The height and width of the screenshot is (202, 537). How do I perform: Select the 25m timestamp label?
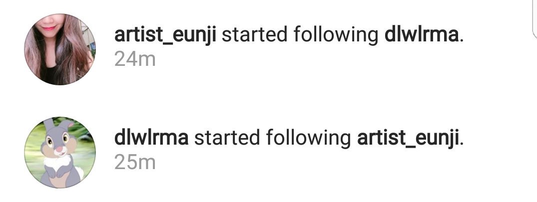click(x=135, y=163)
